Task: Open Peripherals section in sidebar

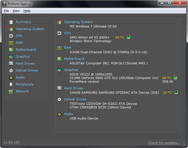Action: tap(25, 84)
